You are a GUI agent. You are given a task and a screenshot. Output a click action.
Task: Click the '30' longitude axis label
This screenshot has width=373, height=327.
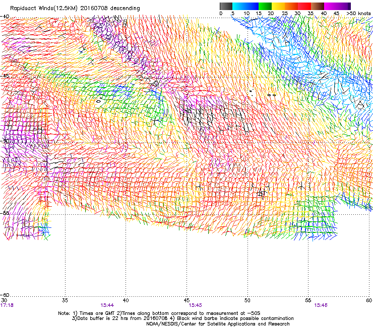pos(4,300)
